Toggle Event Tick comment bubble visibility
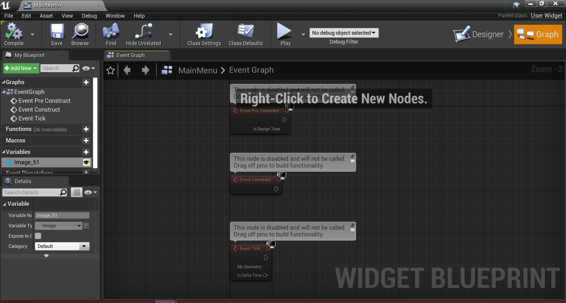566x303 pixels. click(353, 231)
